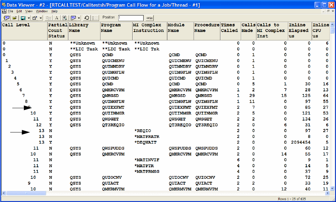Restore the inner document window
This screenshot has width=336, height=202.
click(x=328, y=11)
